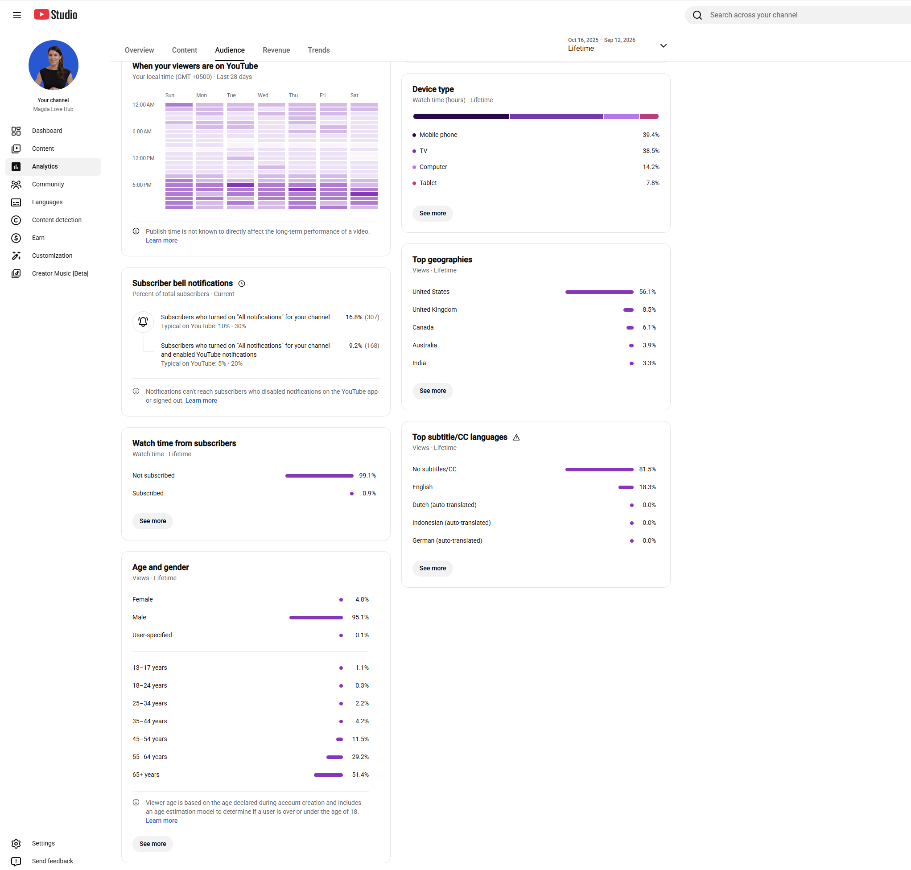The image size is (911, 870).
Task: Click the YouTube Studio logo
Action: pyautogui.click(x=56, y=15)
